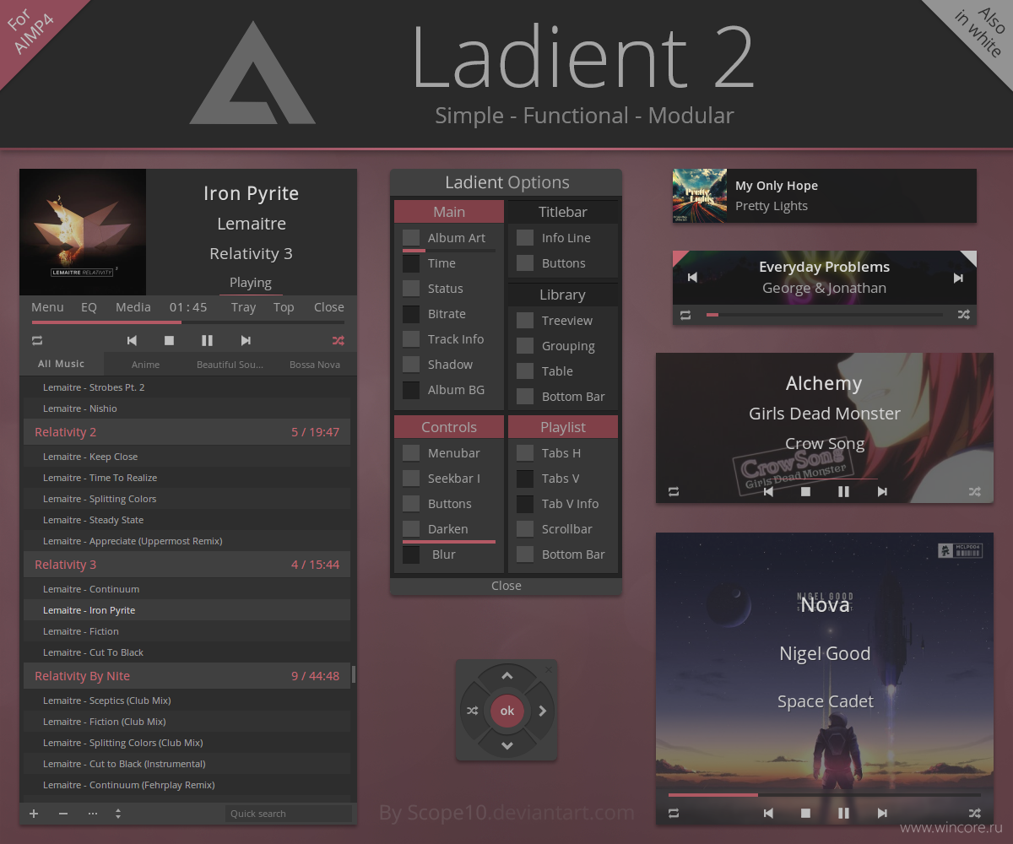Add files with the plus icon
Image resolution: width=1013 pixels, height=844 pixels.
coord(34,814)
